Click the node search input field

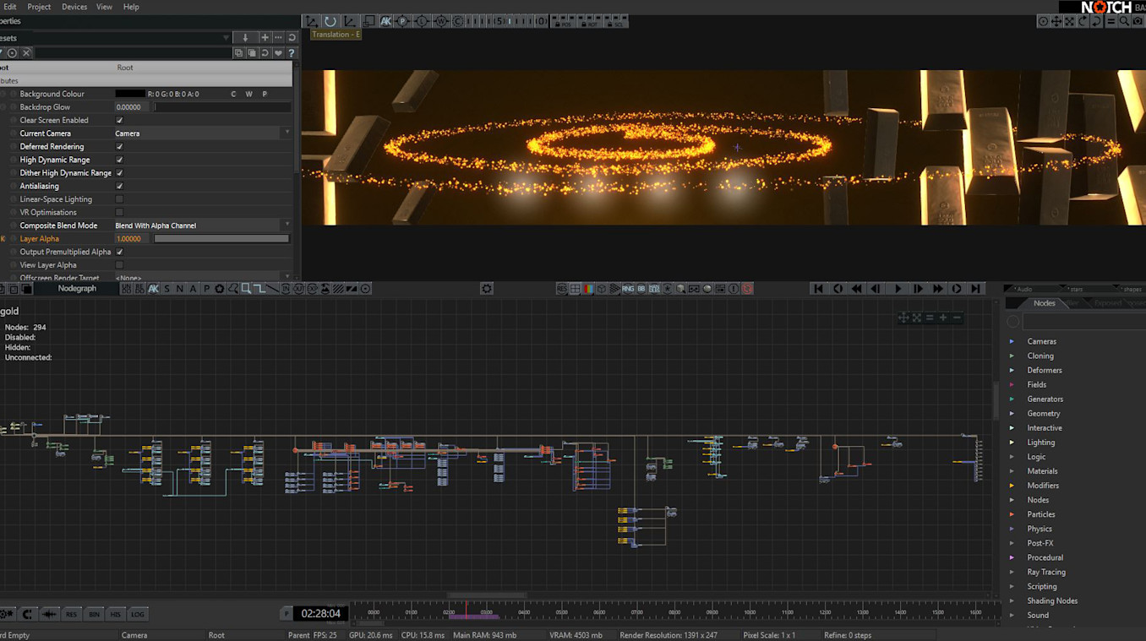click(1083, 322)
